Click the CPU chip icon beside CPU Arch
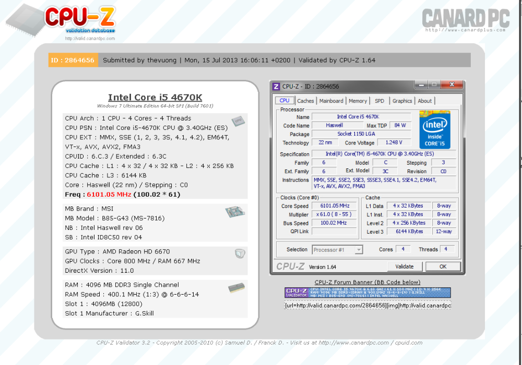This screenshot has height=365, width=522. [x=239, y=120]
